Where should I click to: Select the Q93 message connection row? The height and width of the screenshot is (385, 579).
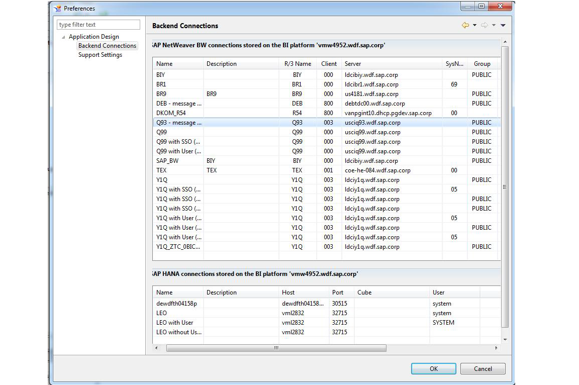click(178, 122)
